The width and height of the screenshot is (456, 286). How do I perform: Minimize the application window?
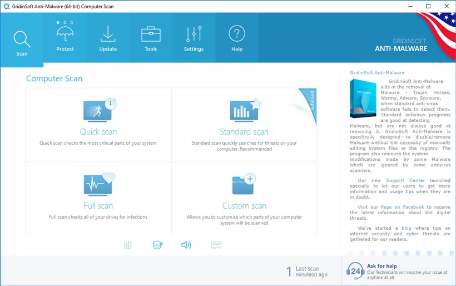[410, 6]
